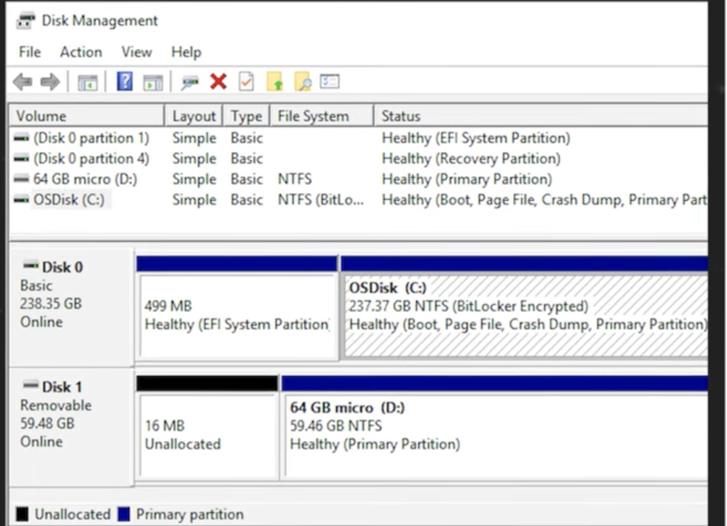Viewport: 727px width, 526px height.
Task: Sort by the Status column header
Action: point(540,116)
